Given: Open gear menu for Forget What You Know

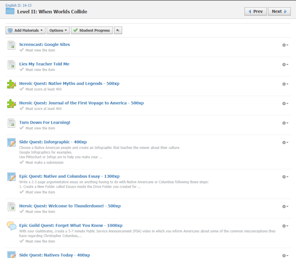Looking at the screenshot, I should pyautogui.click(x=285, y=226).
